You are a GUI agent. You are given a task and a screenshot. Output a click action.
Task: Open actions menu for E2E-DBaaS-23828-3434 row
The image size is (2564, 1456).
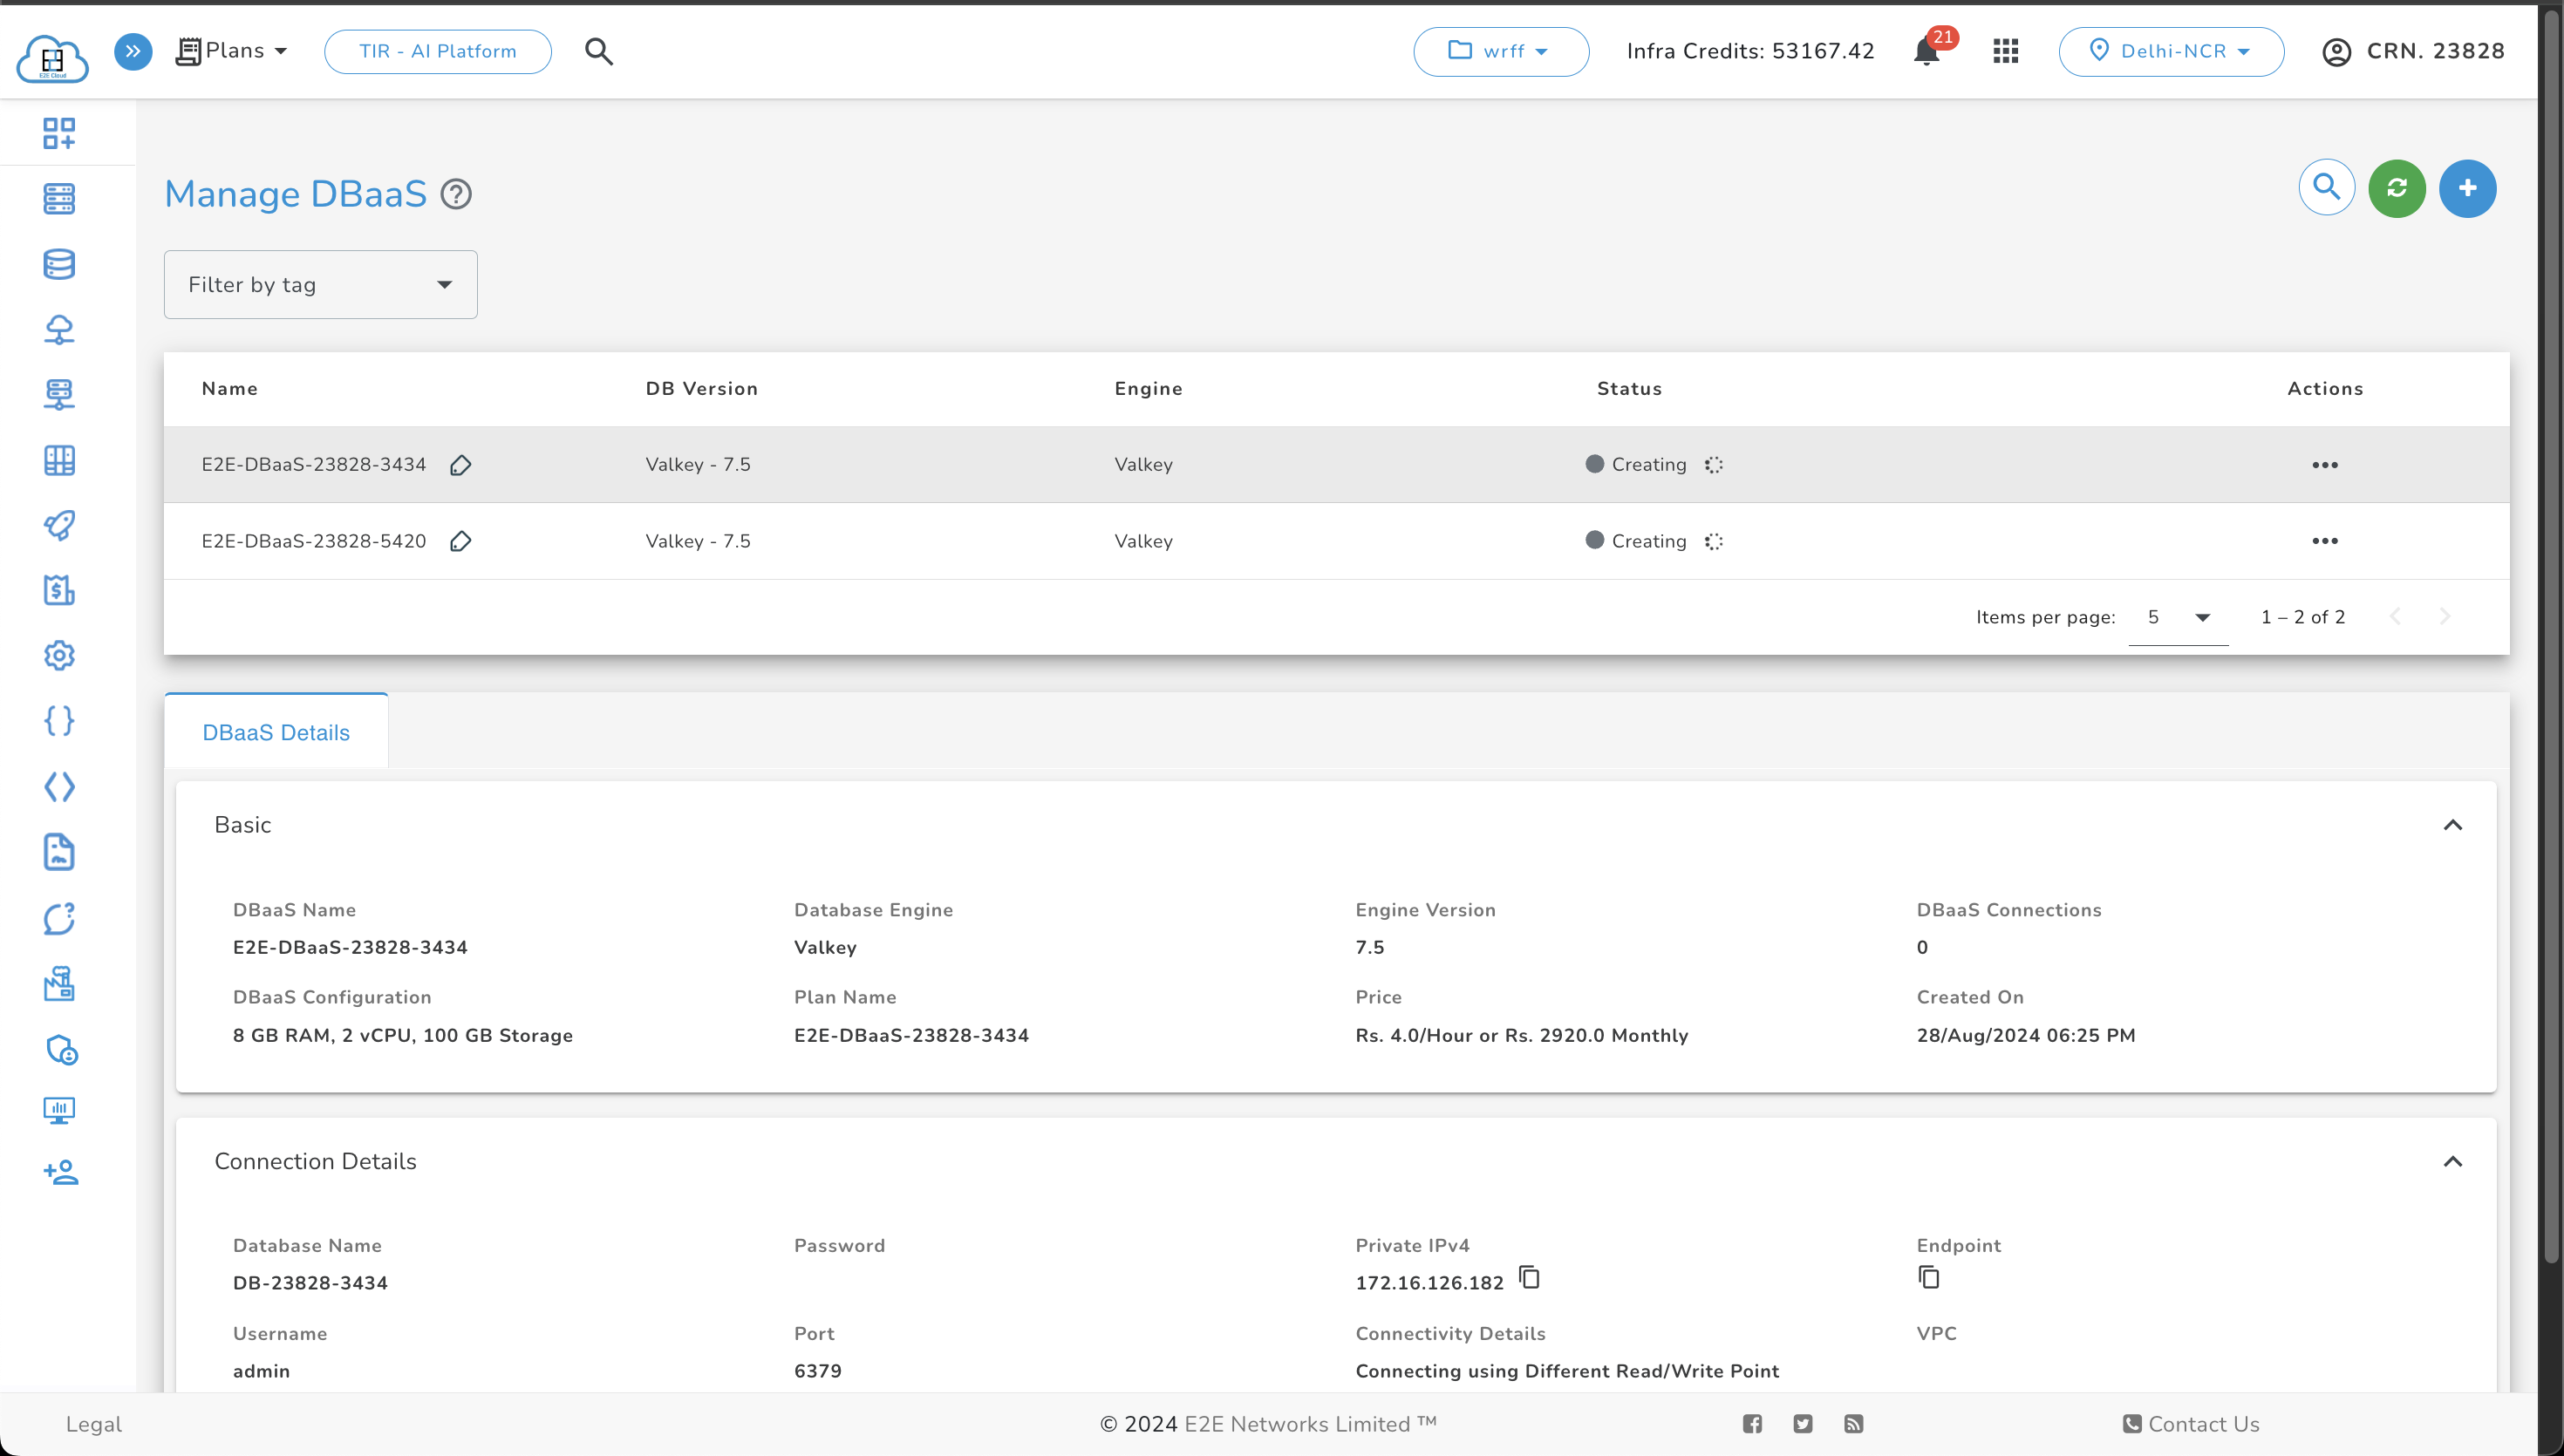(2324, 465)
